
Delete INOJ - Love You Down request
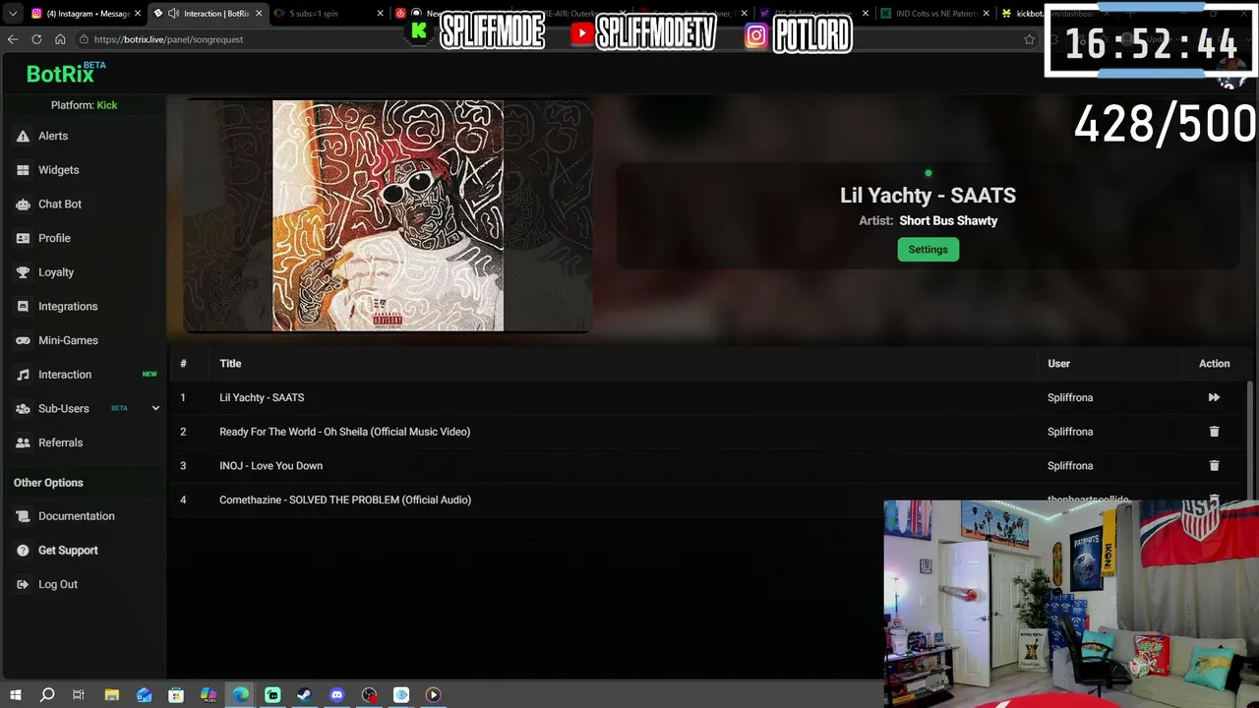pyautogui.click(x=1214, y=465)
